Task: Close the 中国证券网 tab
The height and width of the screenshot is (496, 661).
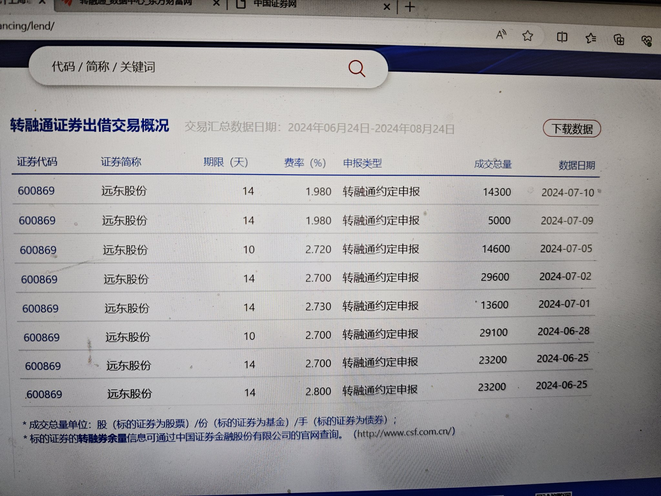Action: [x=387, y=6]
